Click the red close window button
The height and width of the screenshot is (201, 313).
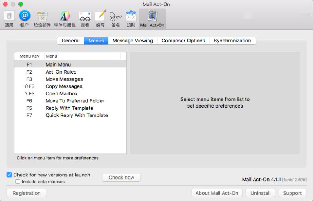(x=5, y=4)
